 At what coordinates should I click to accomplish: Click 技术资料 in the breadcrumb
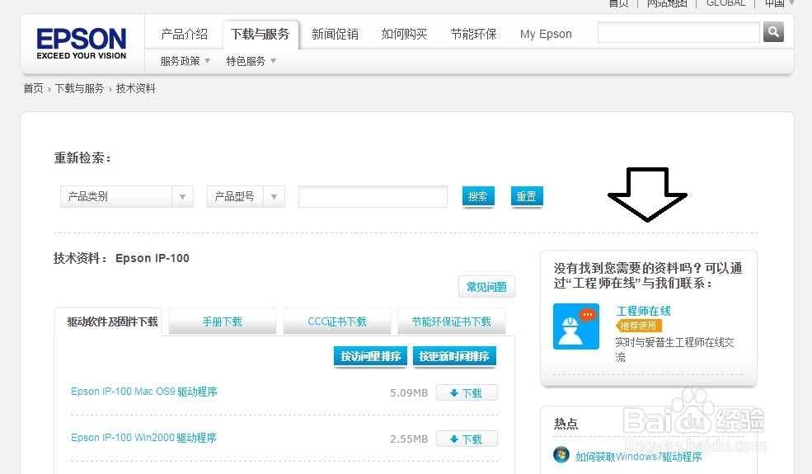point(135,88)
